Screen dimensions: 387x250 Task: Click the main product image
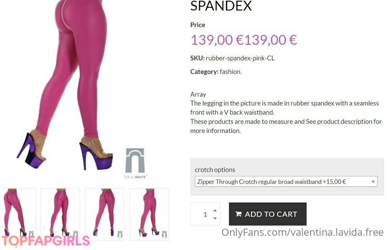(x=84, y=89)
